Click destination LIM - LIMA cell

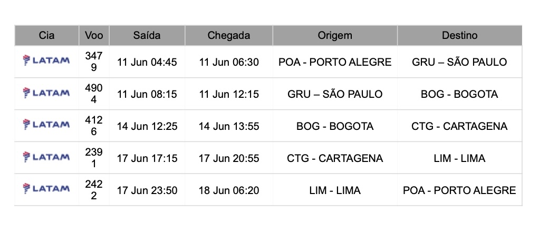coord(459,158)
